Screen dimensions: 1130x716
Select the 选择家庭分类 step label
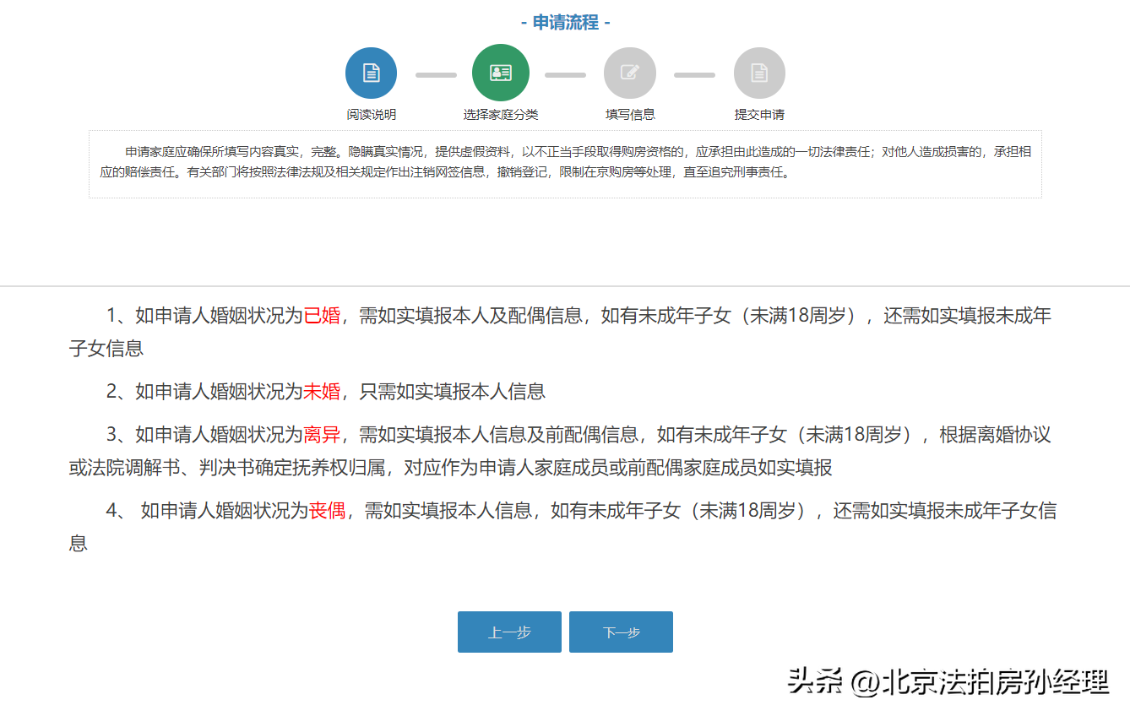point(501,114)
